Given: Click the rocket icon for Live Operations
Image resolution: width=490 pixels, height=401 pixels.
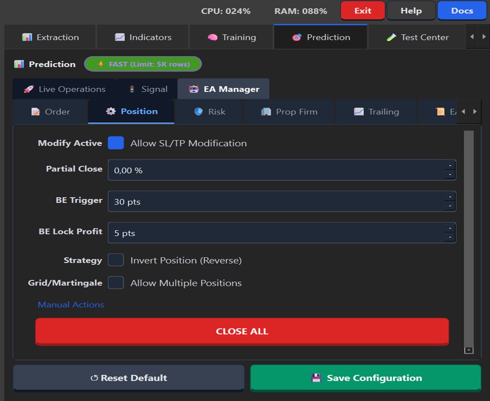Looking at the screenshot, I should 29,89.
